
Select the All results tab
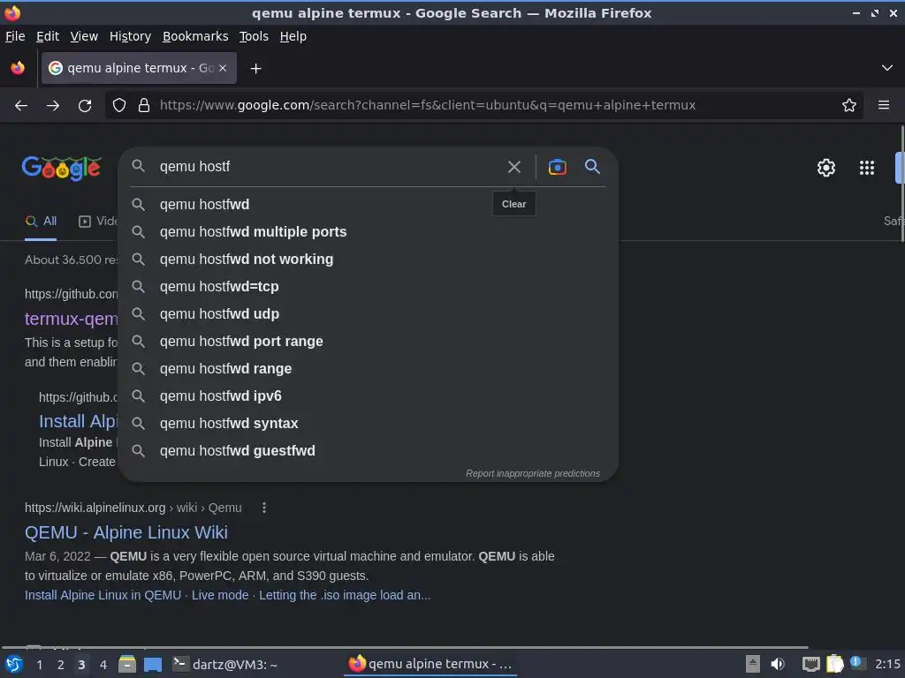(41, 222)
